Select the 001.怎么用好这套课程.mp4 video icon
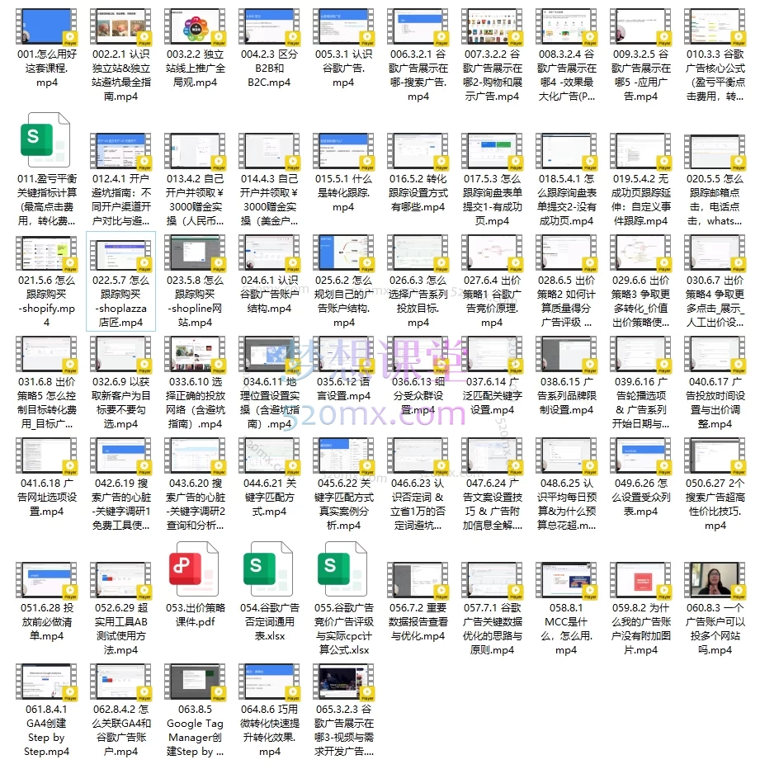760x769 pixels. [46, 30]
